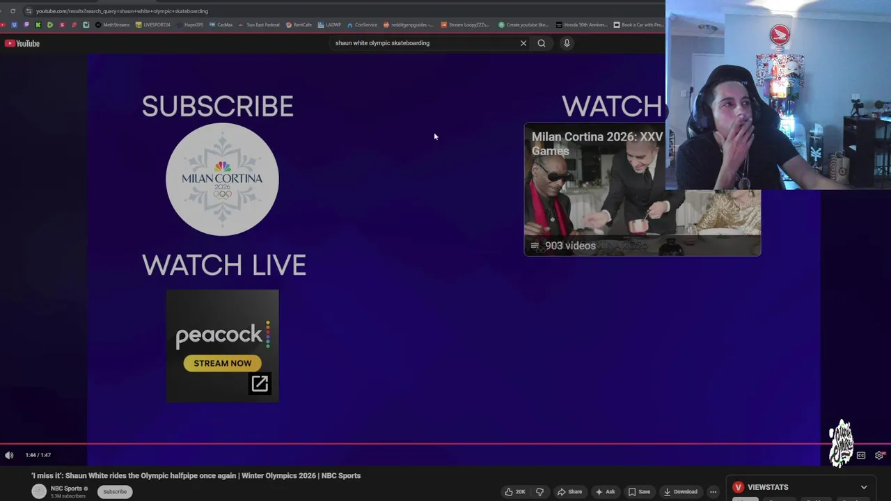Open the RentCafe bookmark
891x501 pixels.
(x=299, y=25)
